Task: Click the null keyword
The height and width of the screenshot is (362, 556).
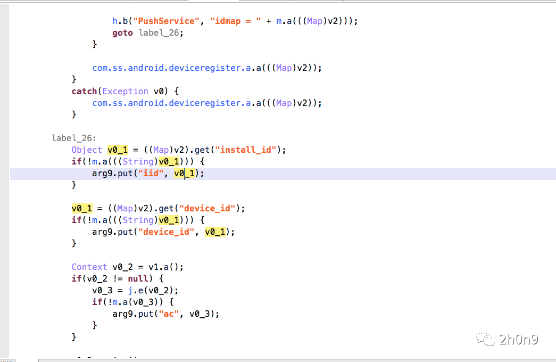Action: pos(138,278)
